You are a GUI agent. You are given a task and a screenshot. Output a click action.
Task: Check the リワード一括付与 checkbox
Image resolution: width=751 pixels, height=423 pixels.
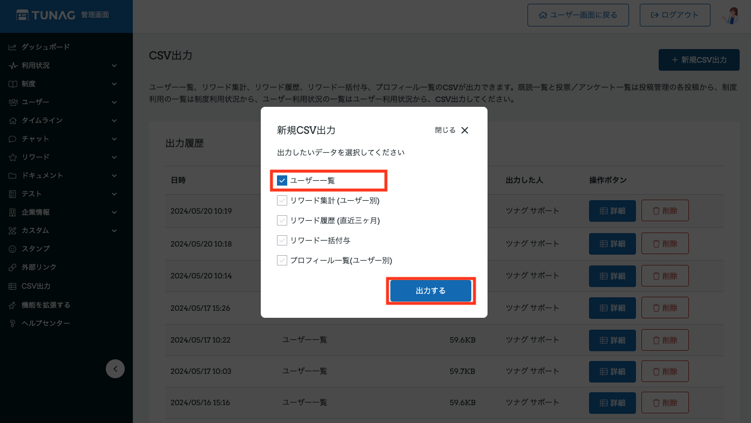282,241
